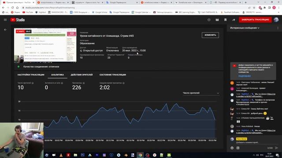Click the Chrome home button

point(17,8)
